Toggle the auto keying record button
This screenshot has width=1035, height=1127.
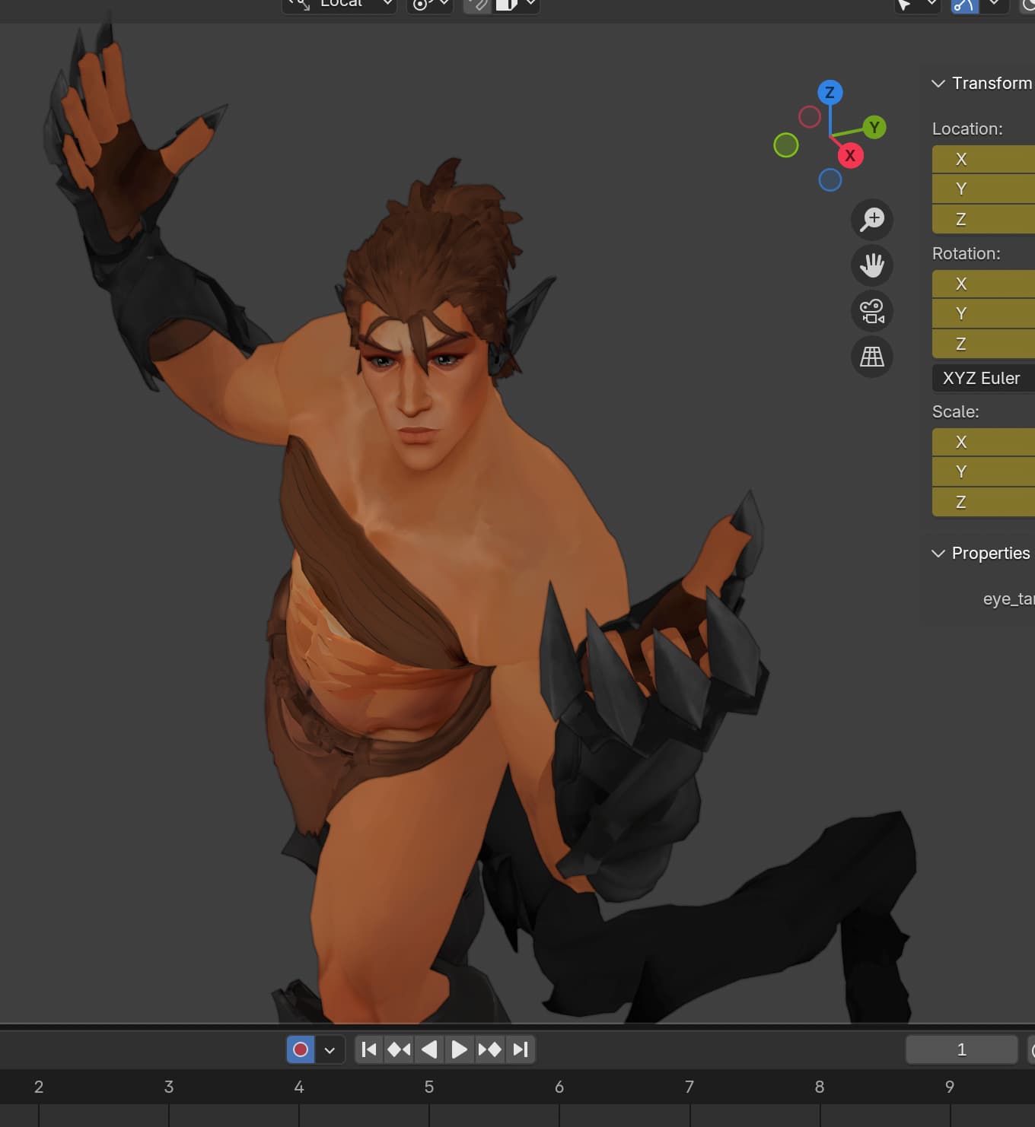(x=301, y=1049)
